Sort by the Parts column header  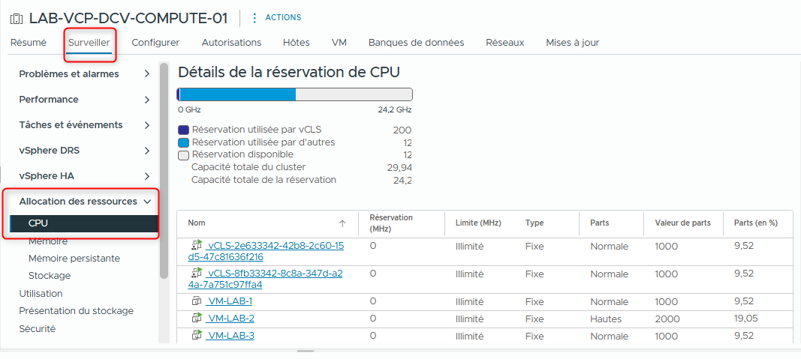click(599, 223)
